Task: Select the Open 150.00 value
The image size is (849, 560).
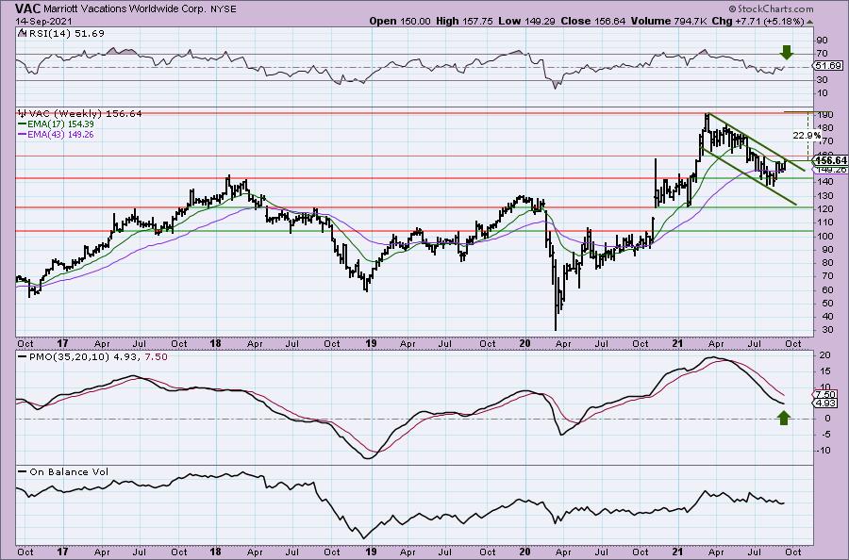Action: pyautogui.click(x=400, y=21)
